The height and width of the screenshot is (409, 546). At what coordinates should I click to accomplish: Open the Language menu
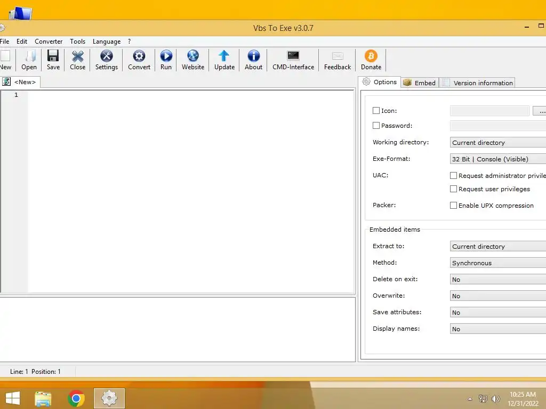[107, 42]
